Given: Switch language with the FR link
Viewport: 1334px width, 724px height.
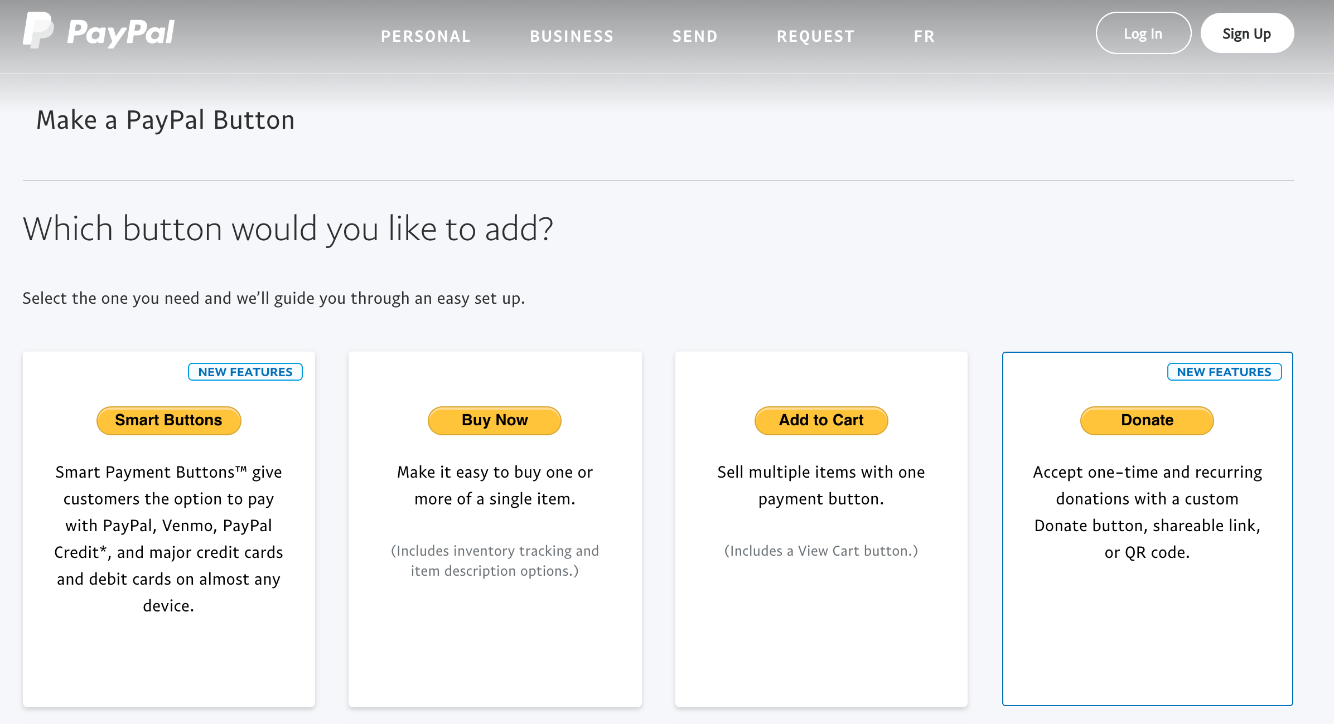Looking at the screenshot, I should click(x=924, y=36).
